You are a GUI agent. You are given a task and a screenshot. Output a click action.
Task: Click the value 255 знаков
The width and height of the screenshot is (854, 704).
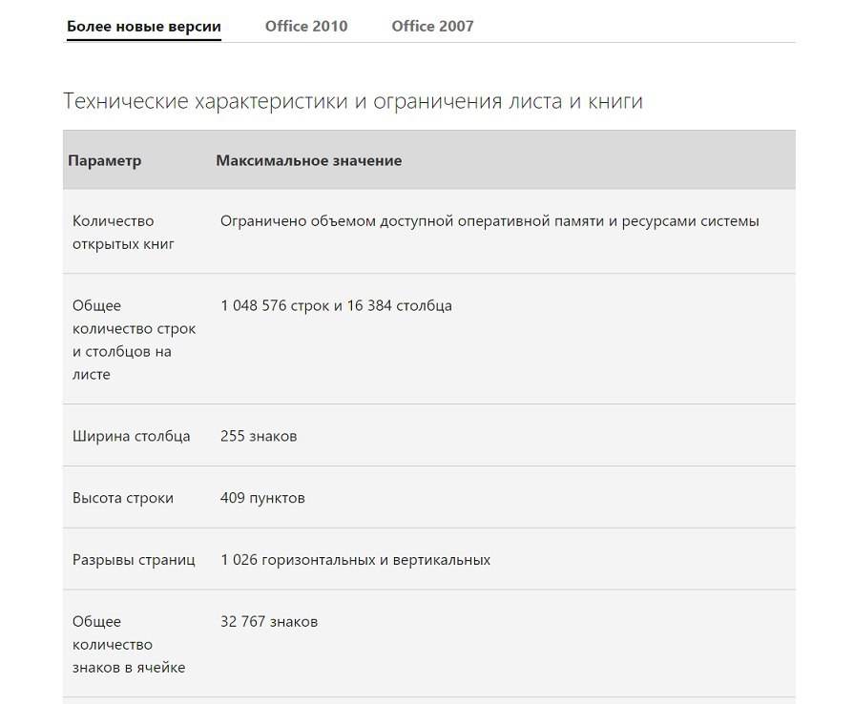pyautogui.click(x=259, y=436)
